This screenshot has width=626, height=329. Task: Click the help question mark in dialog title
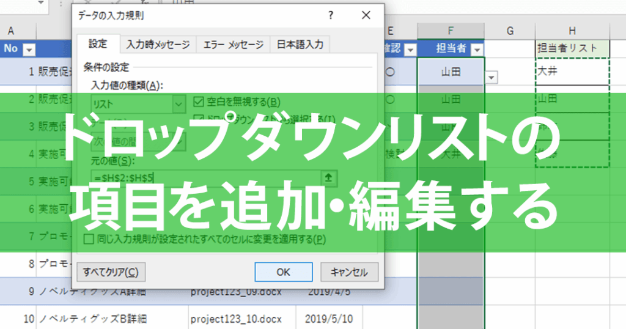pyautogui.click(x=331, y=15)
